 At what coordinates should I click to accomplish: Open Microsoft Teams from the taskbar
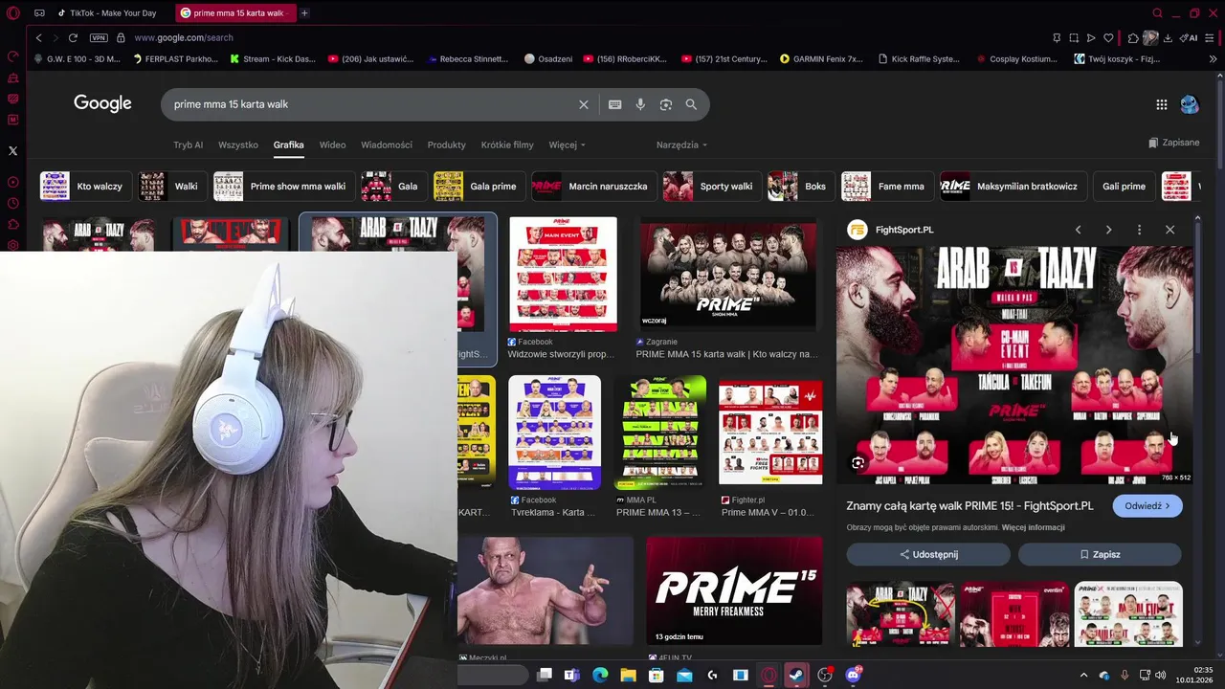point(572,675)
